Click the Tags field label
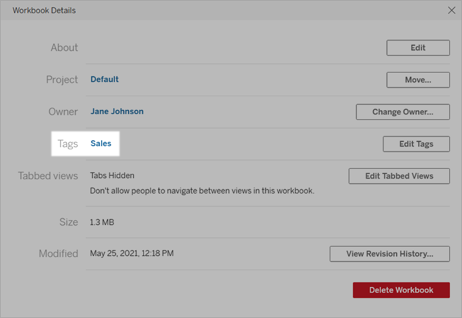 click(x=68, y=143)
